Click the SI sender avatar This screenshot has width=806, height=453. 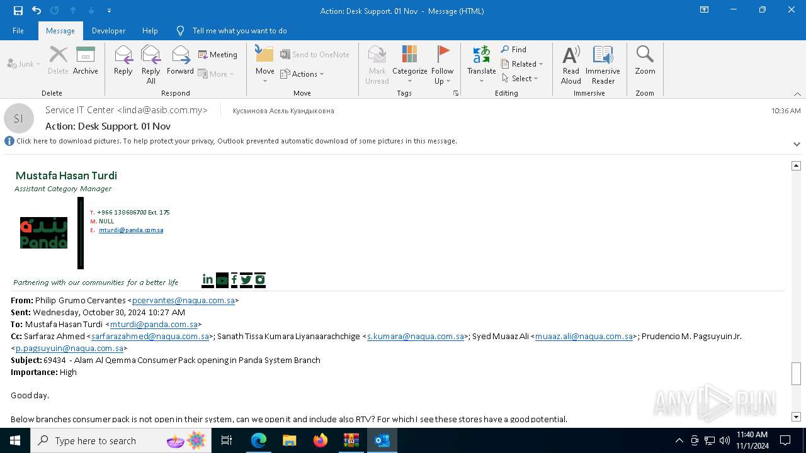click(19, 118)
